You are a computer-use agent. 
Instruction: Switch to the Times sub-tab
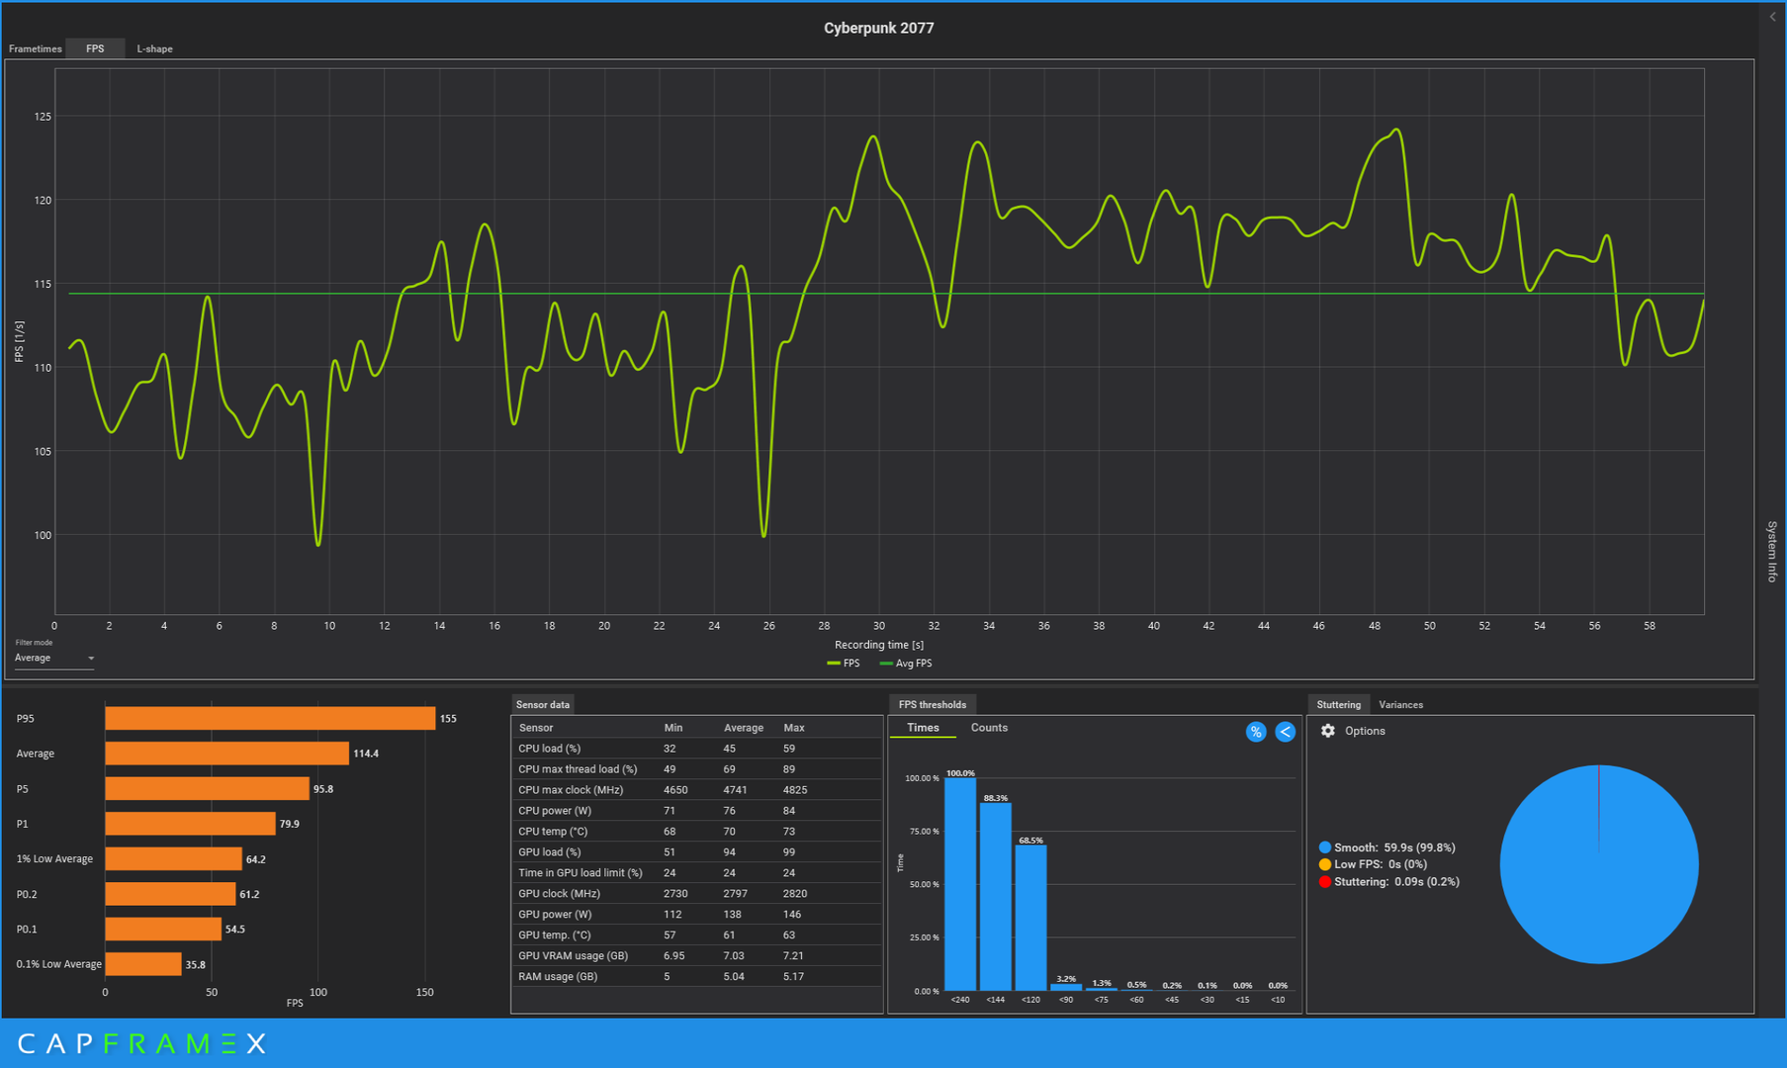[923, 728]
